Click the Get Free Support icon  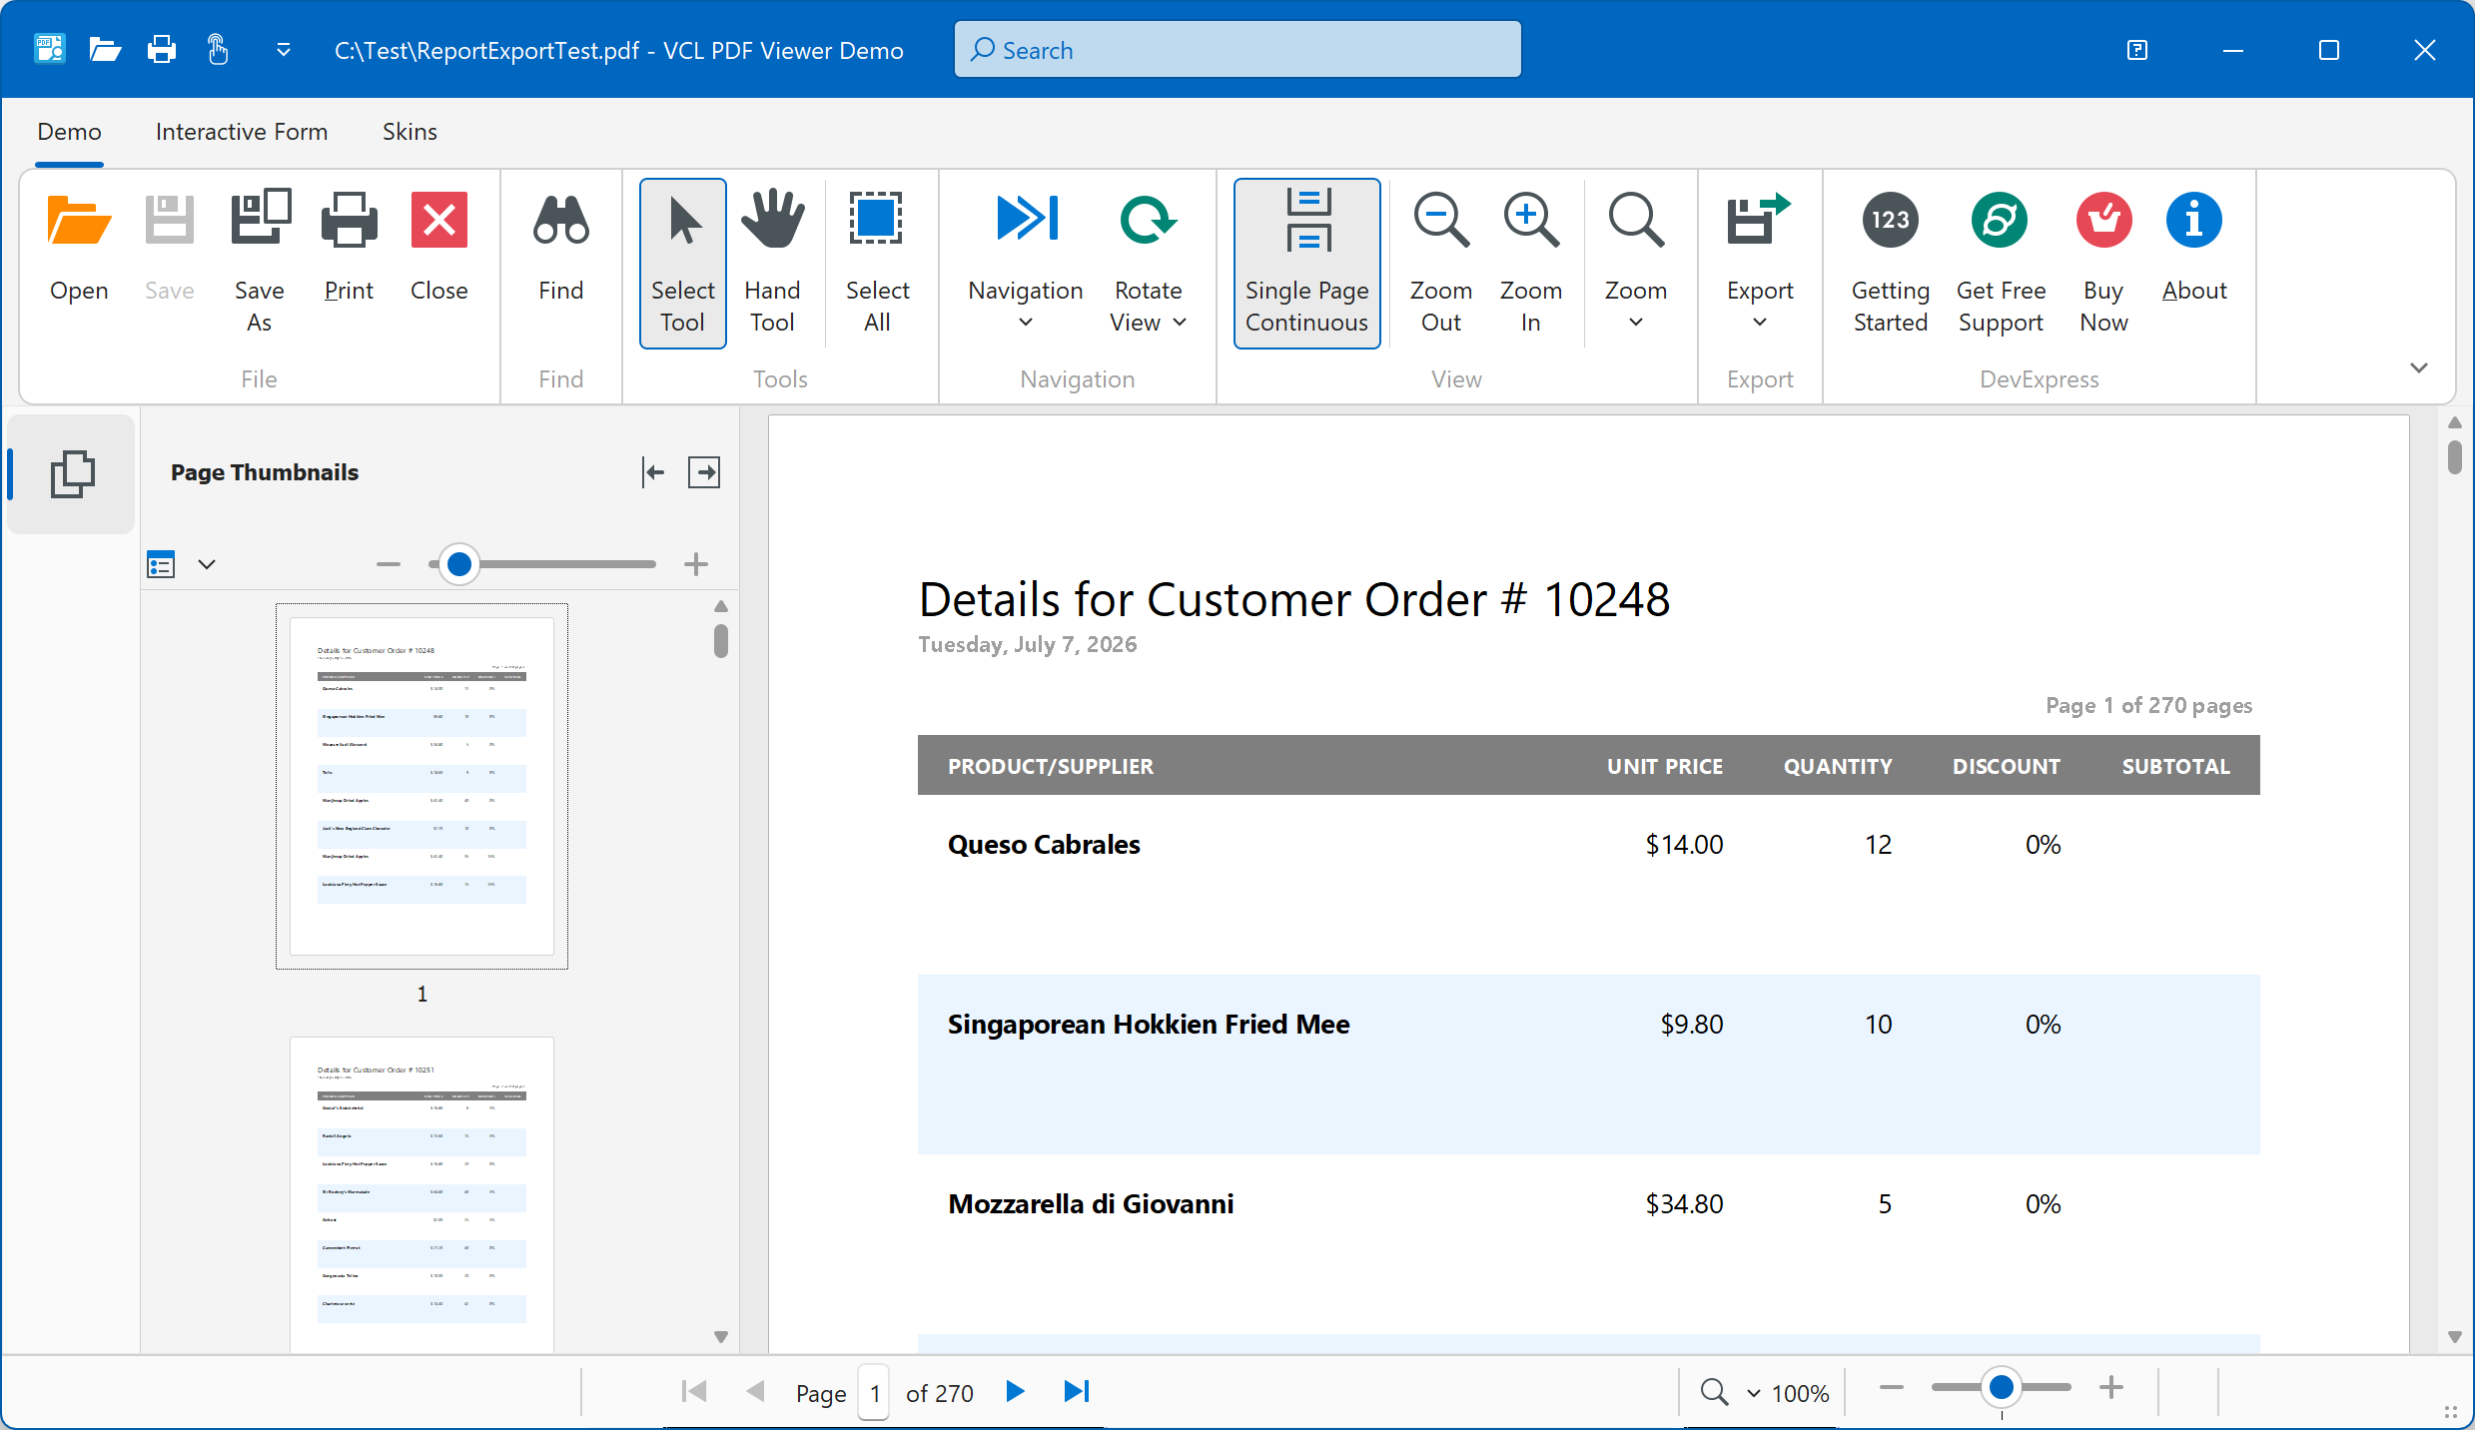point(2000,220)
